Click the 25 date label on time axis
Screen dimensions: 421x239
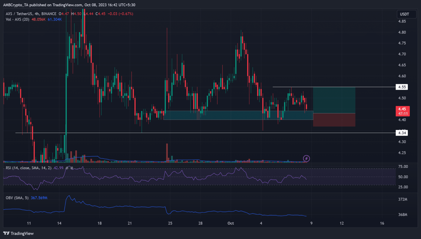pyautogui.click(x=170, y=223)
